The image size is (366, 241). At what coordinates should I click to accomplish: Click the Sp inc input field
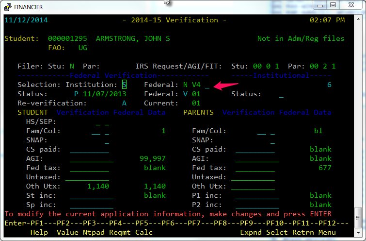[x=92, y=205]
